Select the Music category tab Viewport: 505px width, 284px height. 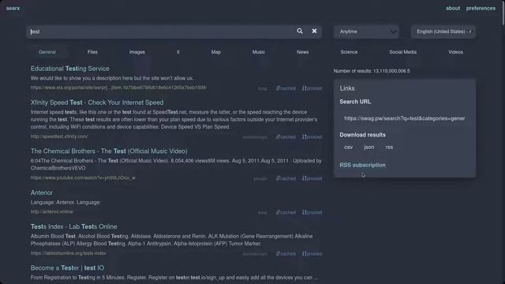pyautogui.click(x=259, y=52)
